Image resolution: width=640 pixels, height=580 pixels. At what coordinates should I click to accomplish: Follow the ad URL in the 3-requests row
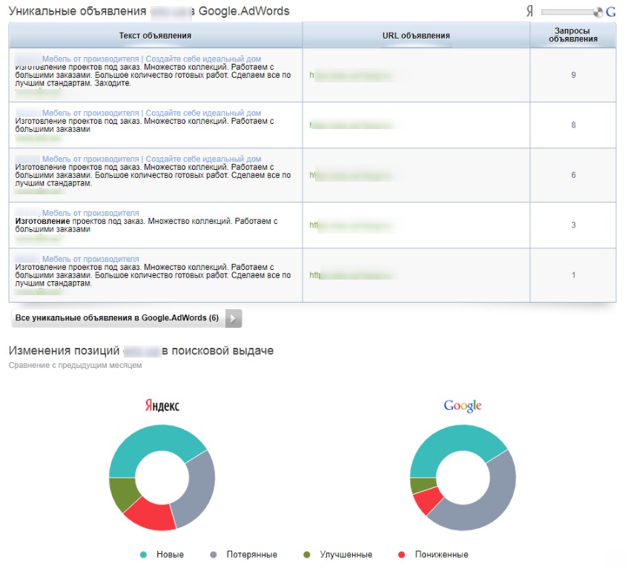click(351, 225)
